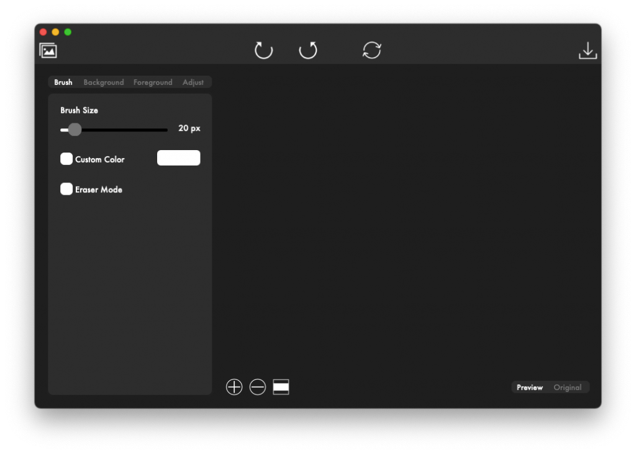Open the white custom color swatch
Screen dimensions: 636x454
[x=178, y=158]
